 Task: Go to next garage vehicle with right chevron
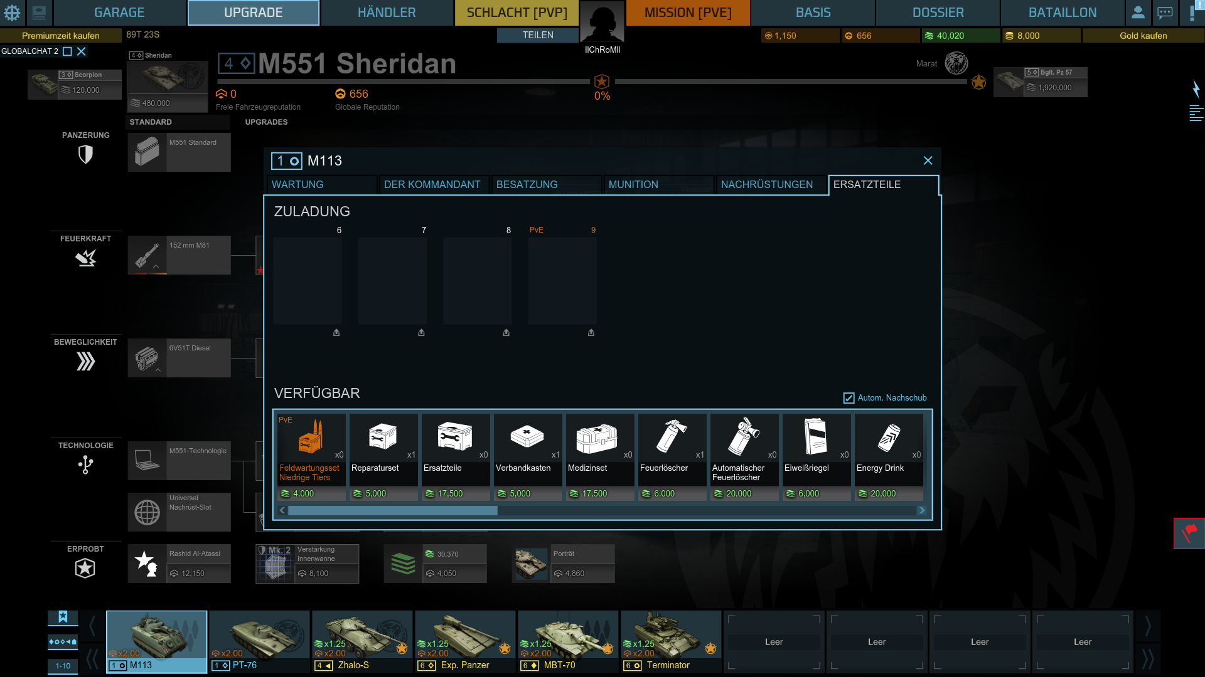coord(1148,626)
